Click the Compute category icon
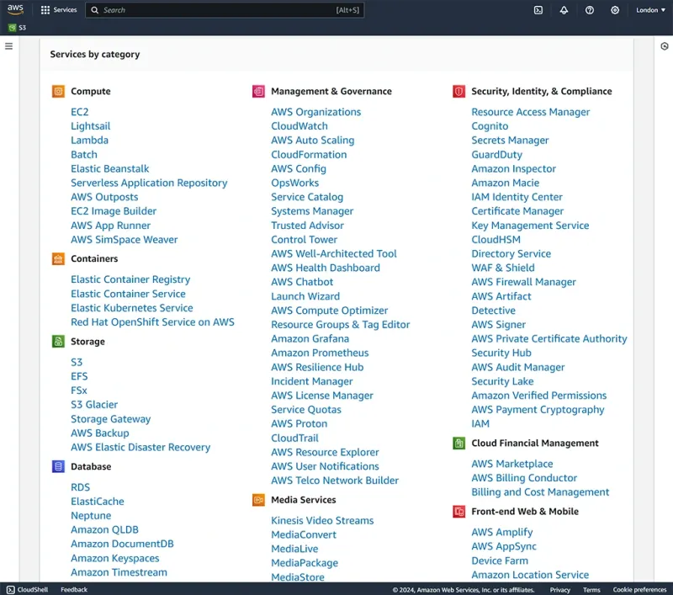This screenshot has width=673, height=595. (x=57, y=91)
